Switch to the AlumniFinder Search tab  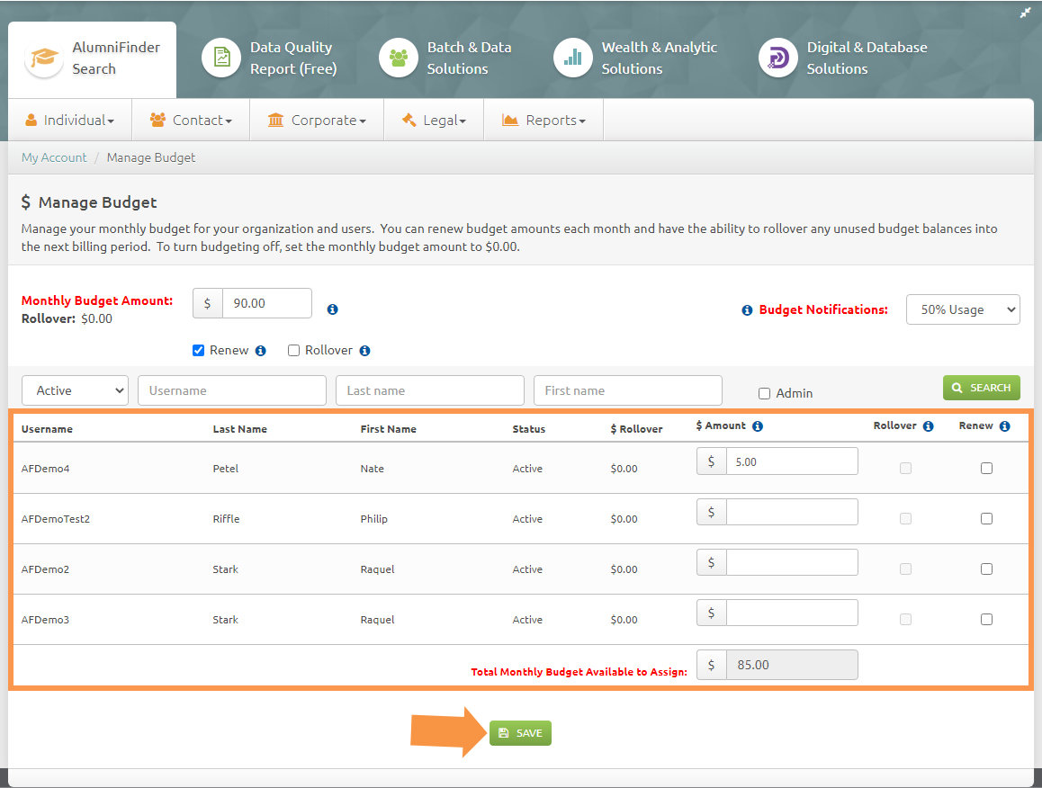pyautogui.click(x=93, y=59)
